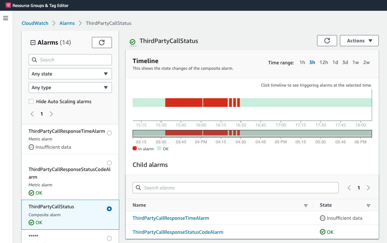Enable Hide Auto Scaling alarms checkbox
The image size is (387, 243).
click(x=31, y=102)
